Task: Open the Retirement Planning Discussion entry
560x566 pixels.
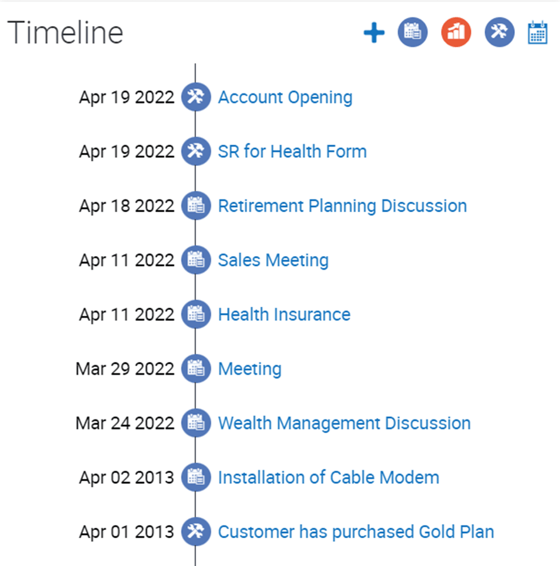Action: point(342,206)
